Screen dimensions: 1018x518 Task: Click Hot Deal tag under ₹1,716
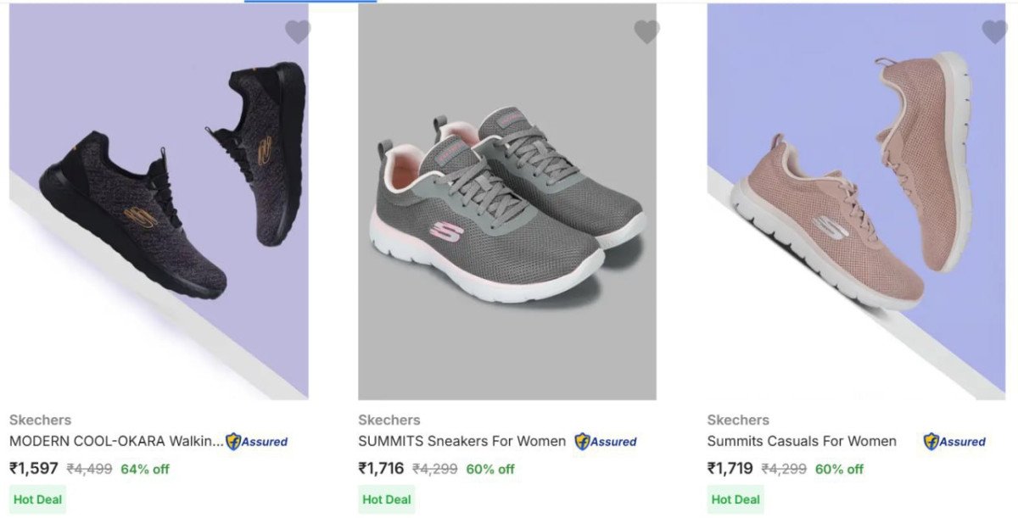click(387, 499)
